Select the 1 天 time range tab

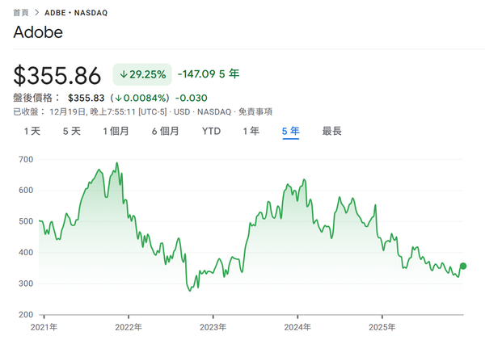[32, 131]
